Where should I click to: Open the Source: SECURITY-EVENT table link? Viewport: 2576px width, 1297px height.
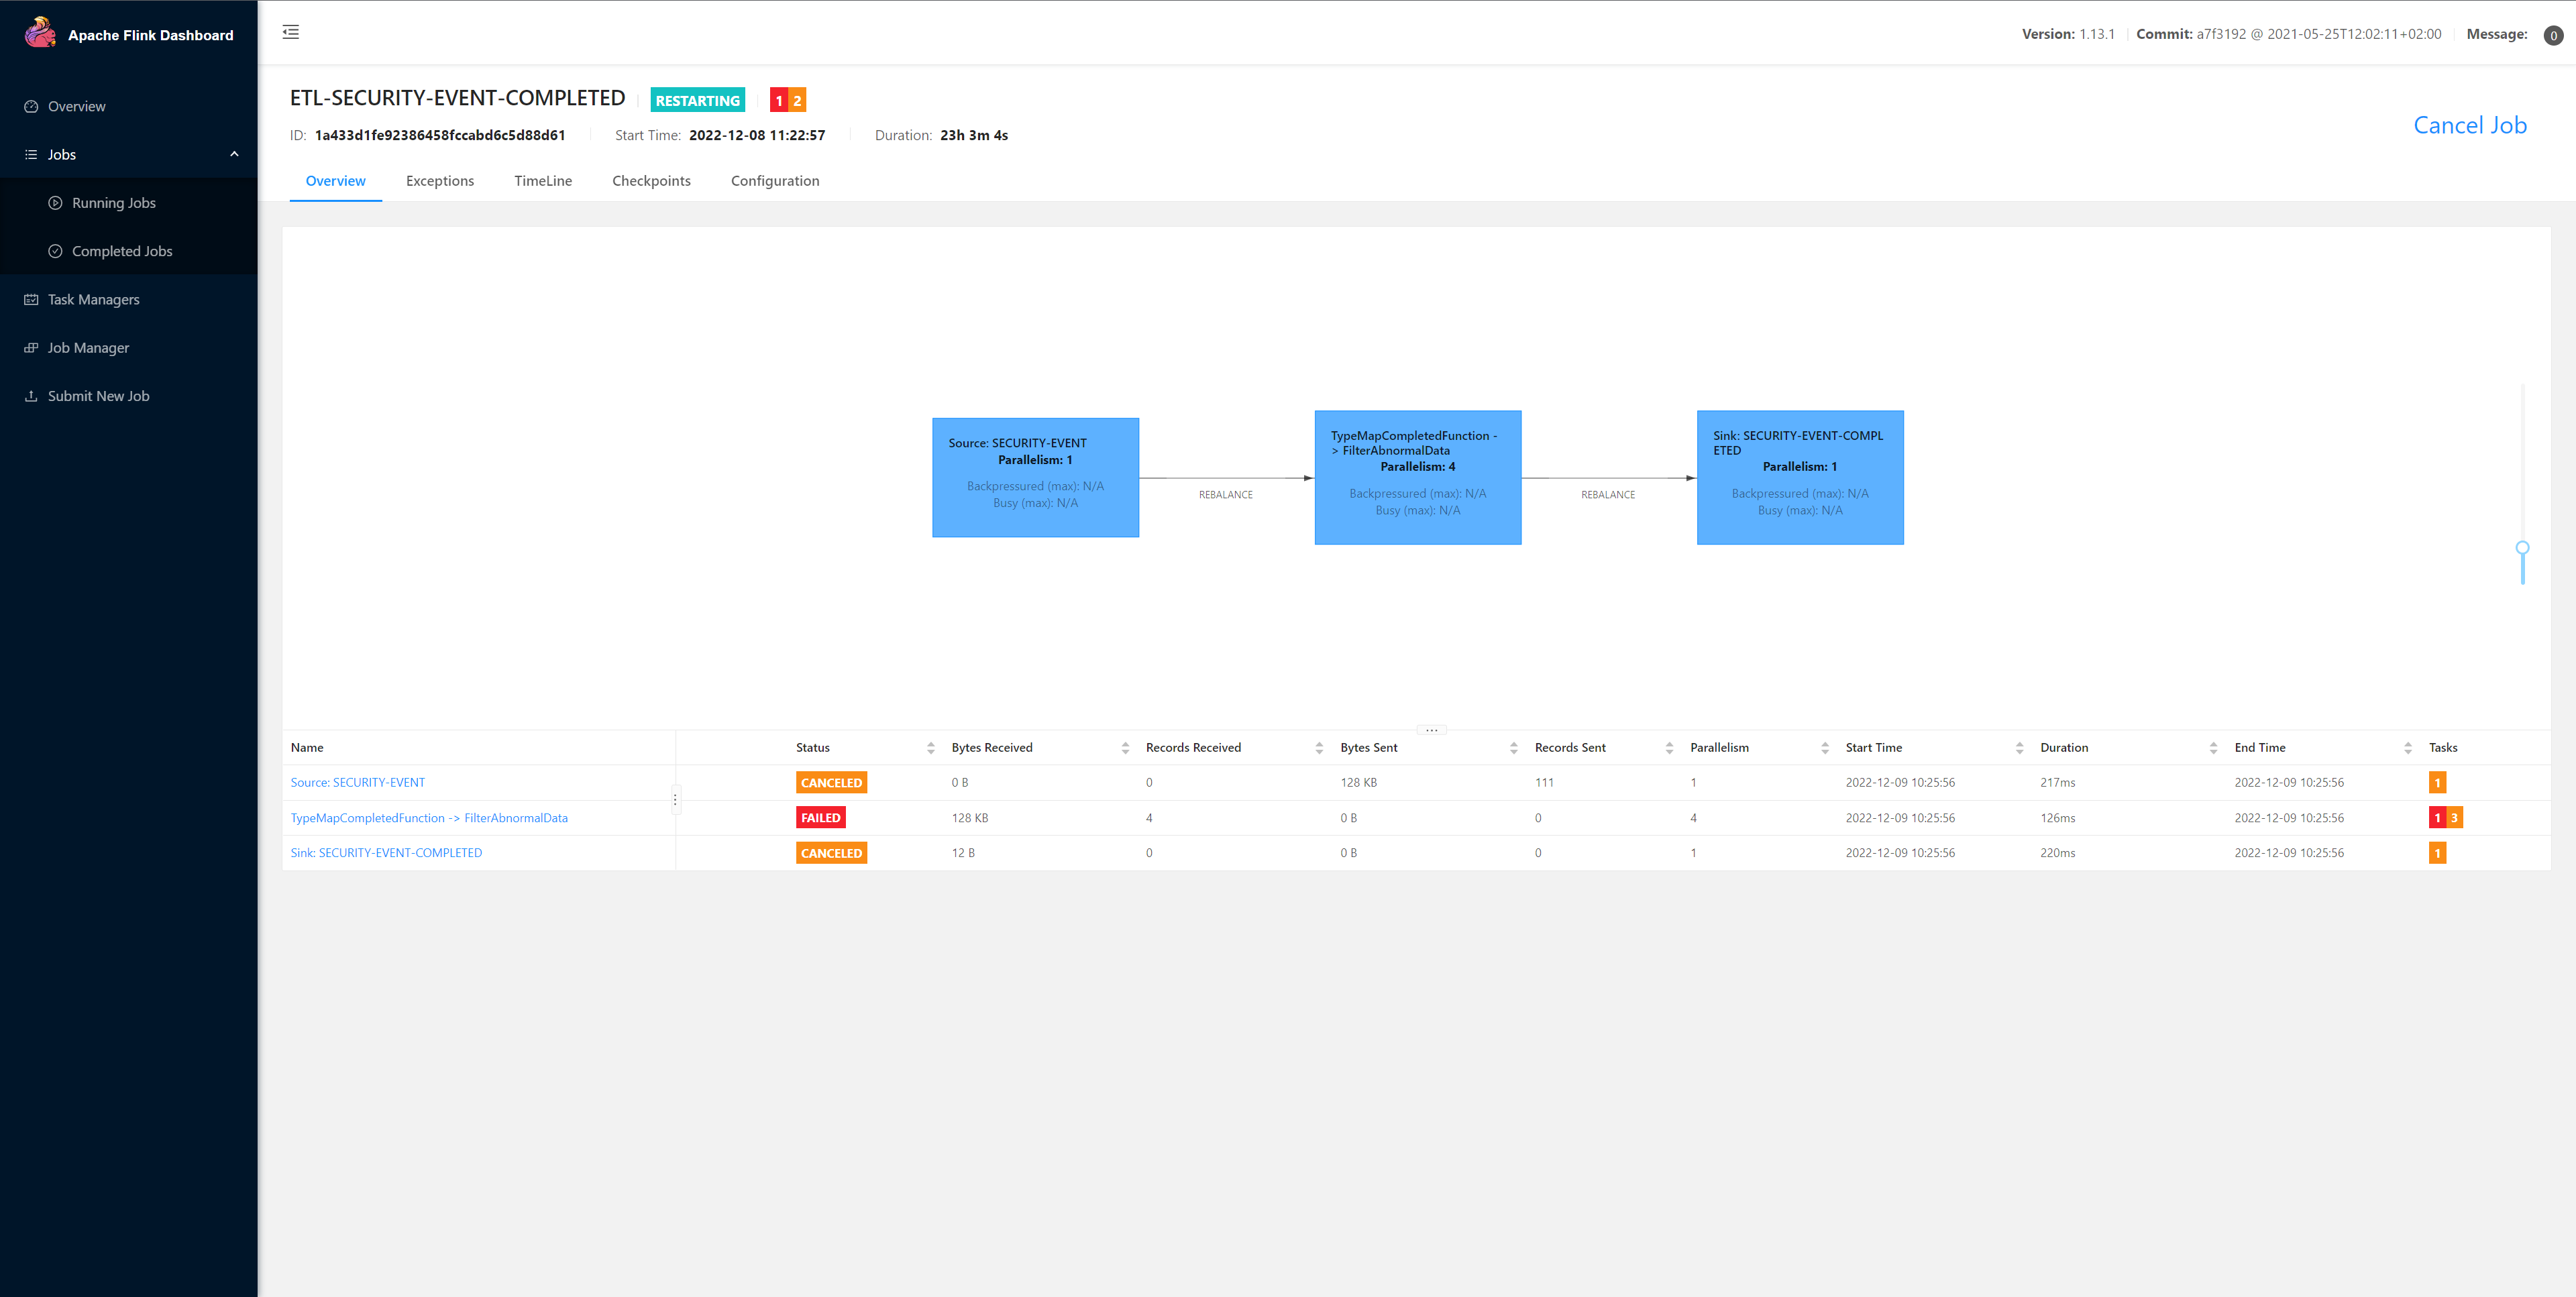click(357, 783)
